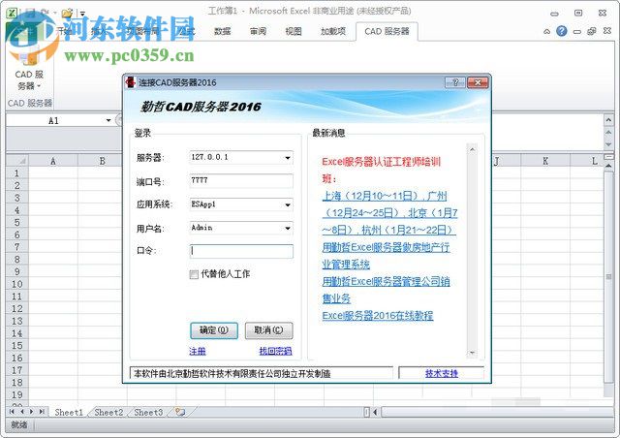Select column A header
The image size is (620, 438).
coord(53,161)
